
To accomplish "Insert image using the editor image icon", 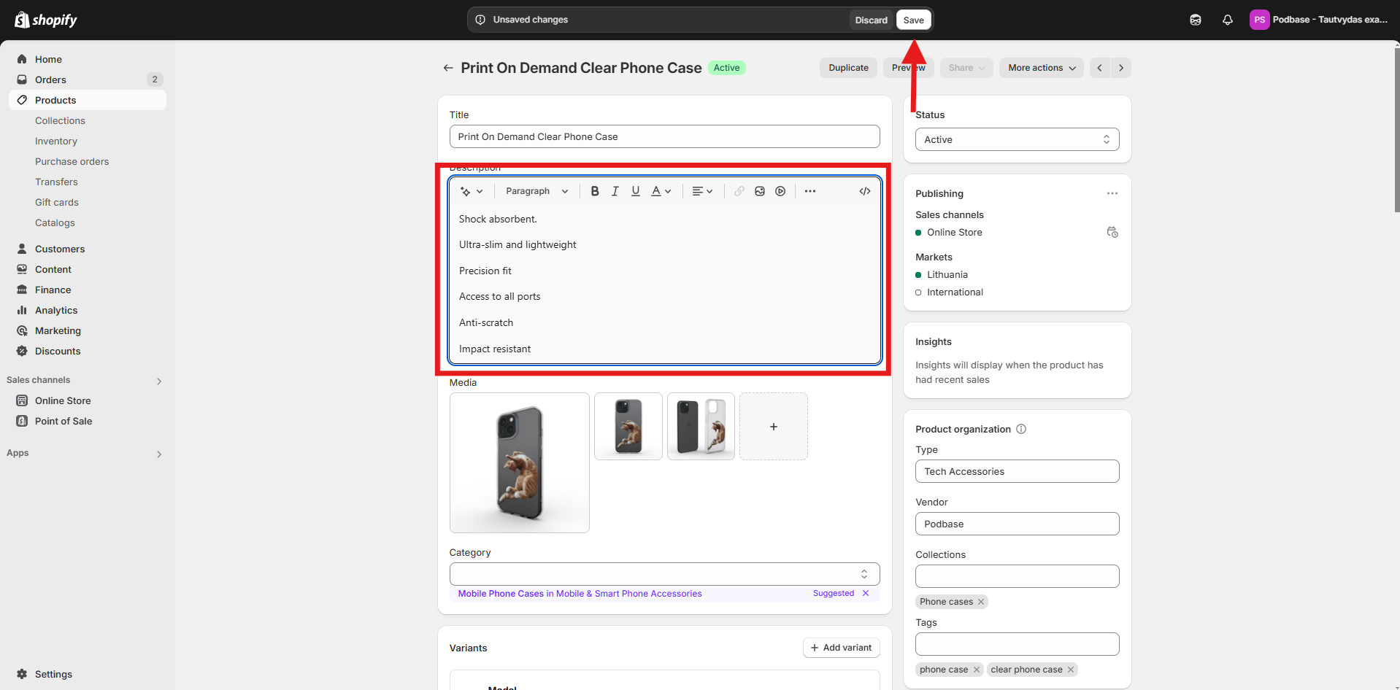I will pos(760,191).
